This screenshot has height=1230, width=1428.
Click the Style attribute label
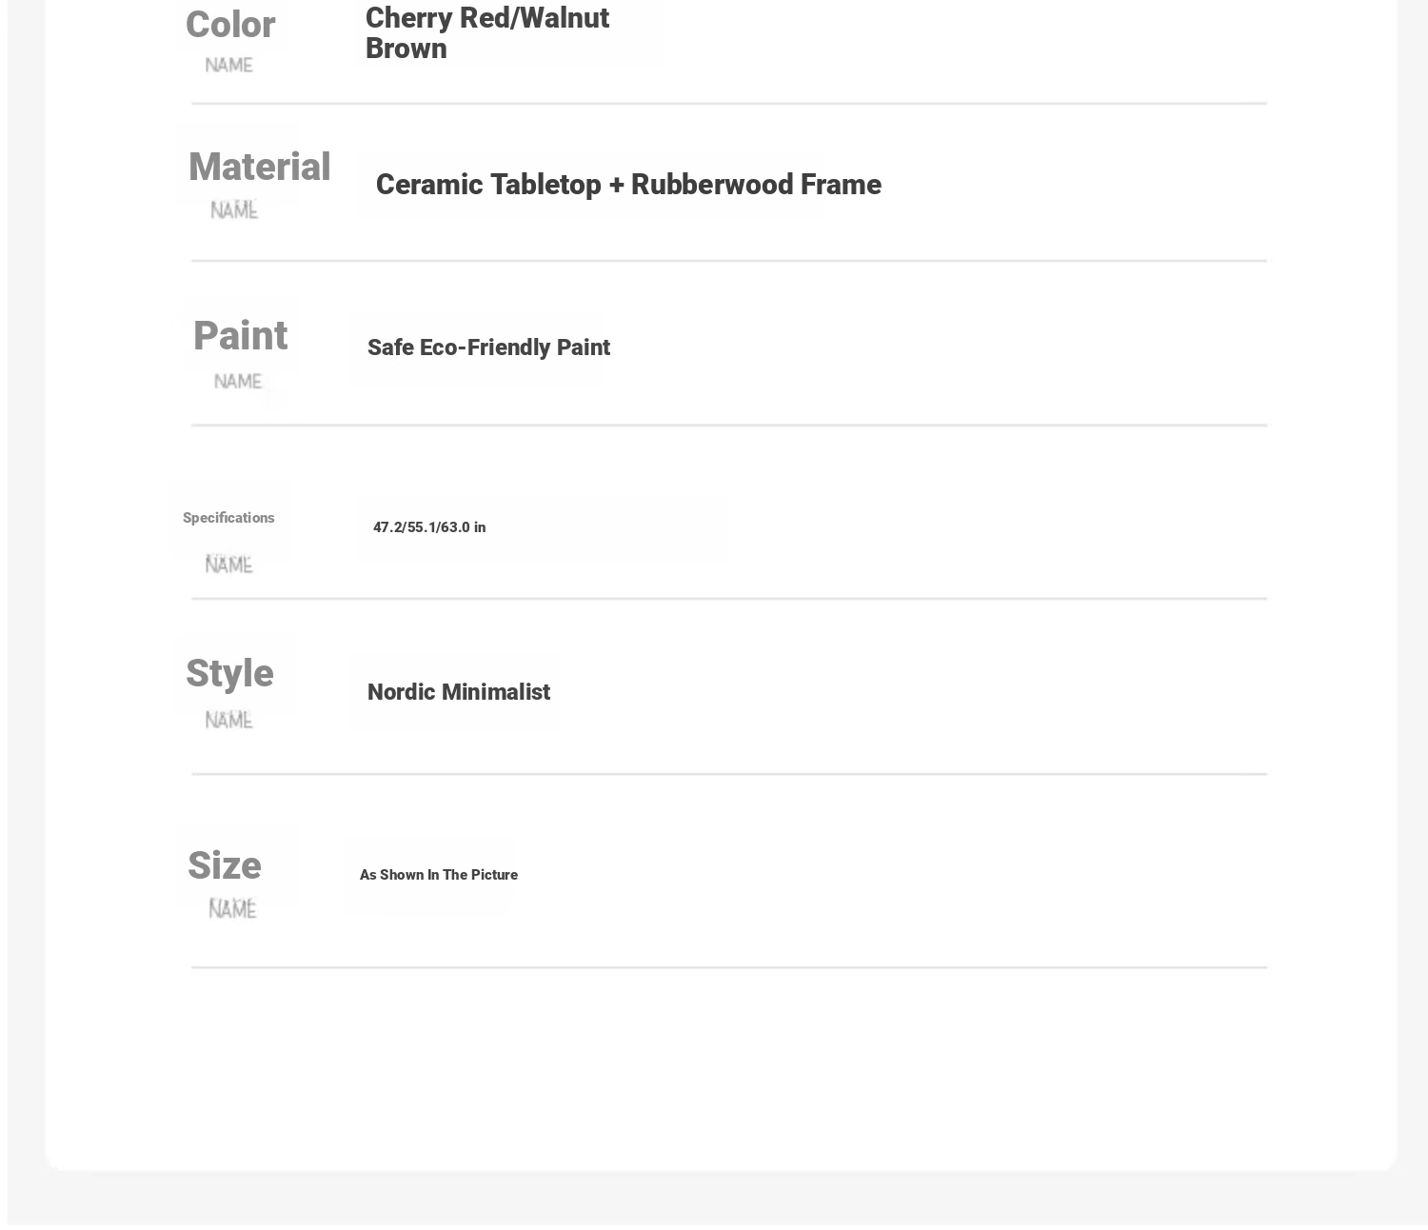pyautogui.click(x=229, y=674)
